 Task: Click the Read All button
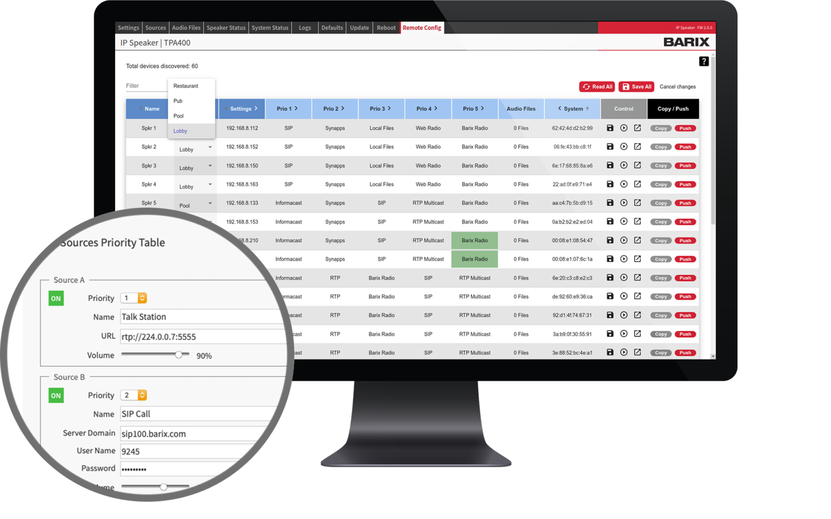597,86
